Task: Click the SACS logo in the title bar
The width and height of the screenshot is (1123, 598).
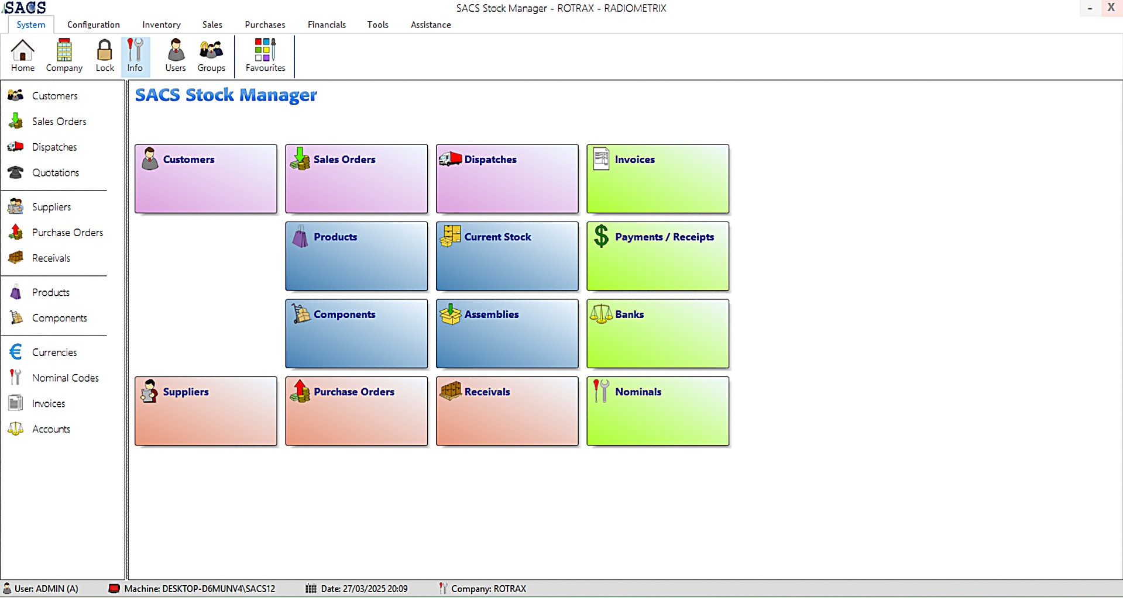Action: (24, 8)
